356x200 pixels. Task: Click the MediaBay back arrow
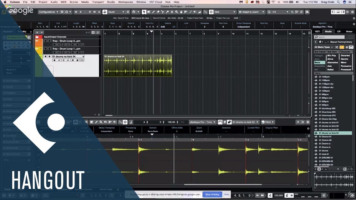(316, 42)
